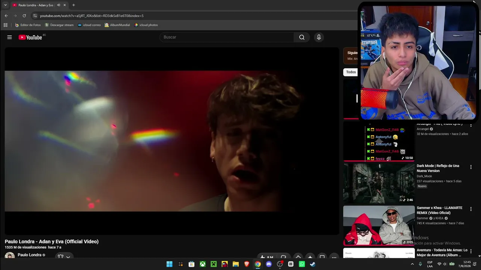Open the YouTube hamburger guide menu

pos(9,37)
